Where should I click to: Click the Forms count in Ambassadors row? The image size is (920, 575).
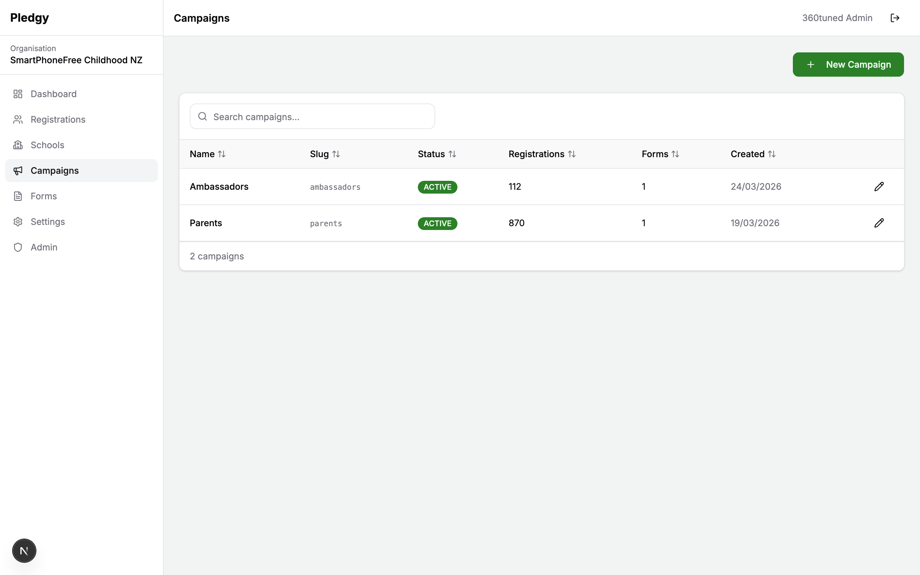point(644,186)
